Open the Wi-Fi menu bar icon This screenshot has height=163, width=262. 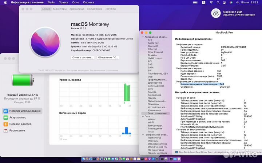[x=211, y=3]
